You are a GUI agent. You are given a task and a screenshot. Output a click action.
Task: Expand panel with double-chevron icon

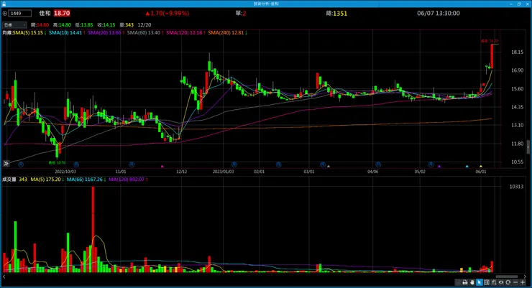pos(6,164)
